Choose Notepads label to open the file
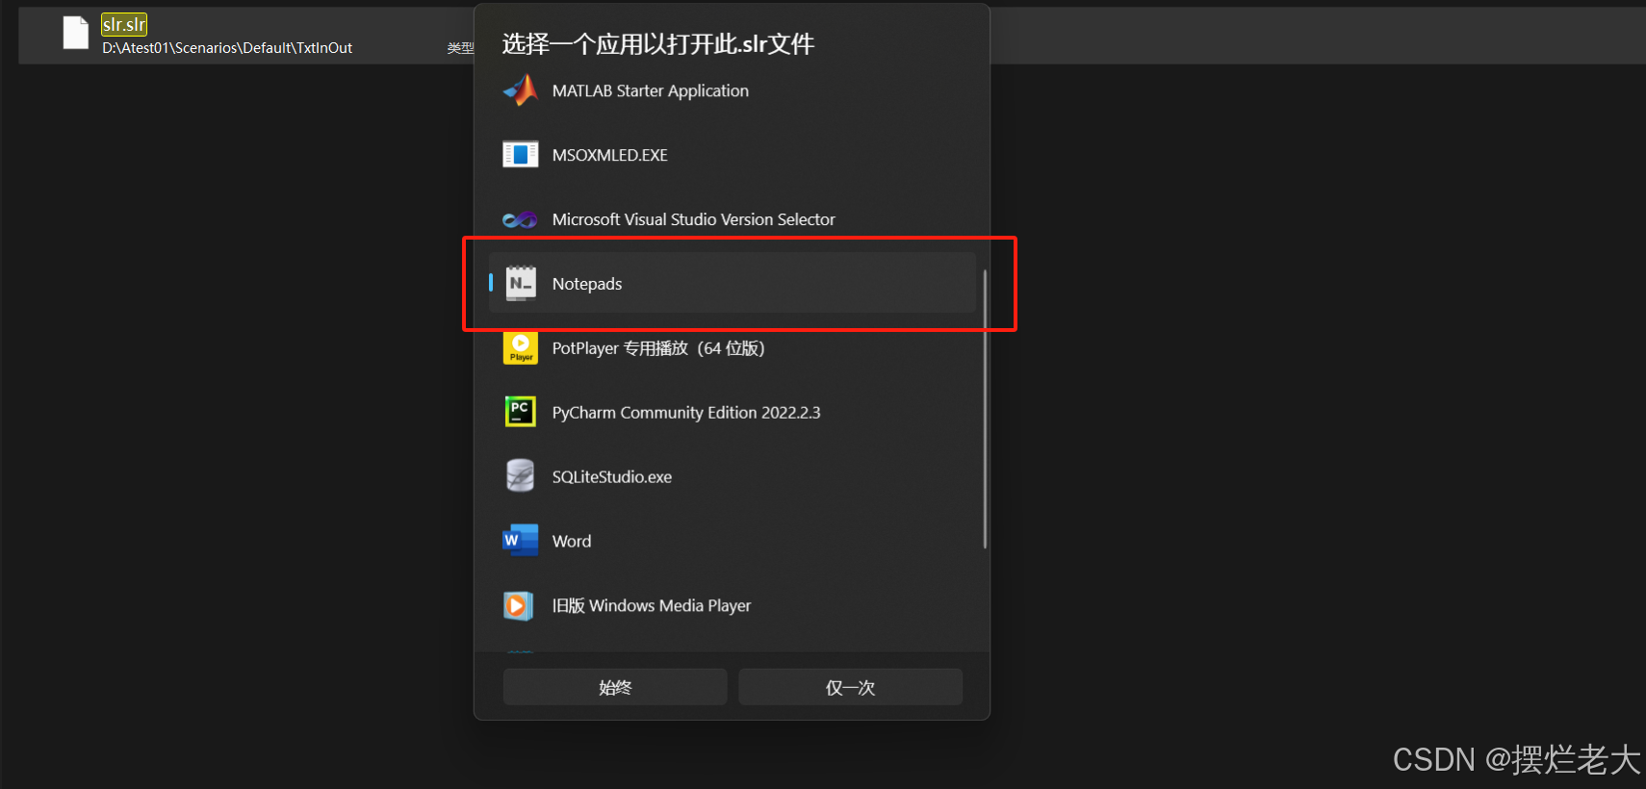Viewport: 1646px width, 789px height. (x=587, y=284)
